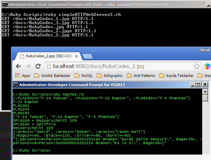
Task: Open Günlük Bakılasılar bookmark folder
Action: pyautogui.click(x=52, y=76)
